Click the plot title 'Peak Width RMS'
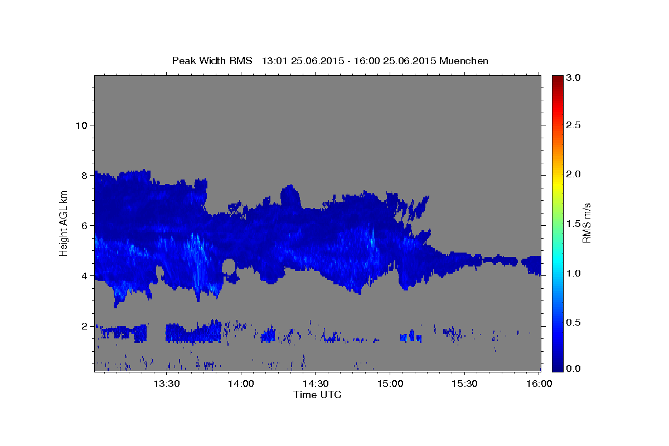Image resolution: width=669 pixels, height=446 pixels. pyautogui.click(x=212, y=61)
